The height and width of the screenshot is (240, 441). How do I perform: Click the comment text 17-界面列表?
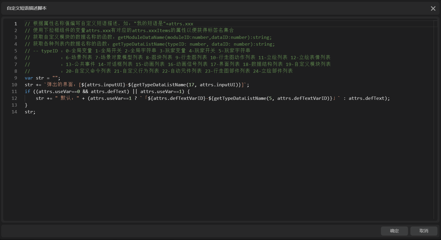(x=225, y=64)
